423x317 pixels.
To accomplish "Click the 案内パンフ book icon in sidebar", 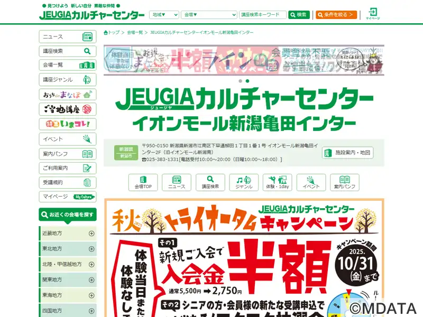I will (87, 154).
